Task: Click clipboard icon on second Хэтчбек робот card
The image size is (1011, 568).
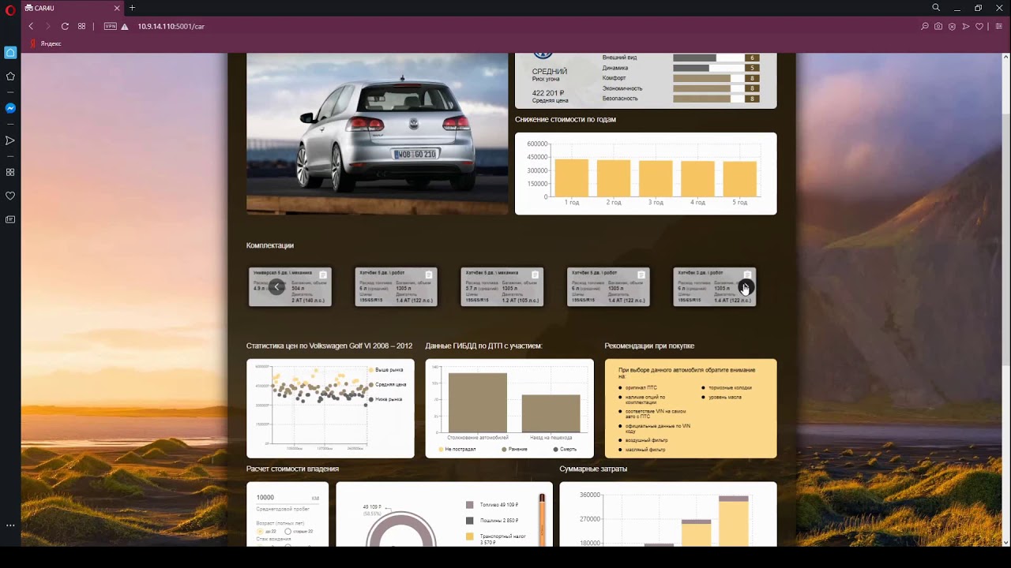Action: coord(429,275)
